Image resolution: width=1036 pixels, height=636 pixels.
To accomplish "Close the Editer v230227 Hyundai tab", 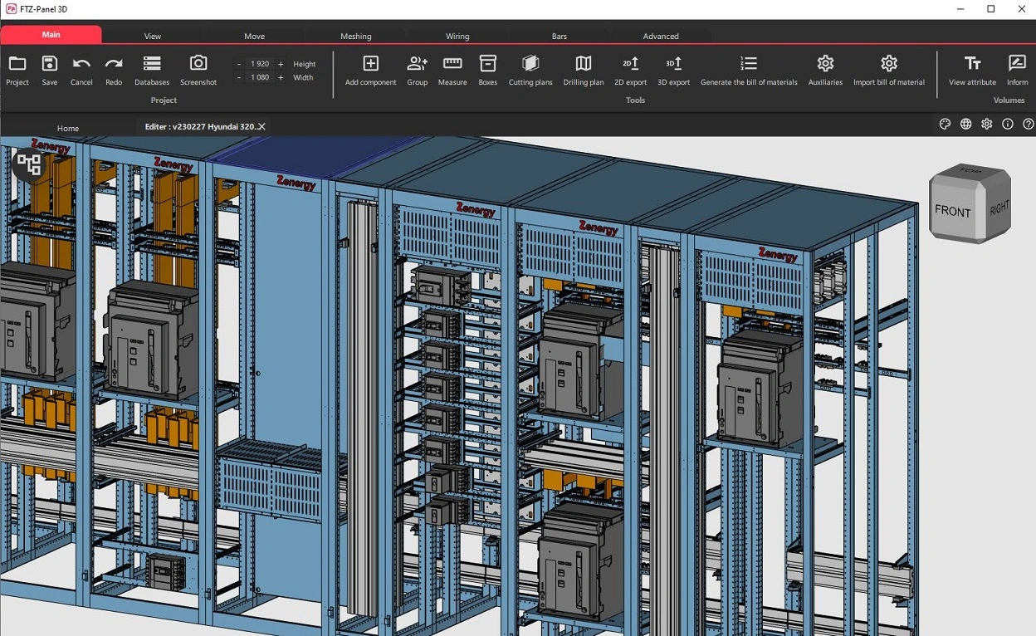I will 261,126.
